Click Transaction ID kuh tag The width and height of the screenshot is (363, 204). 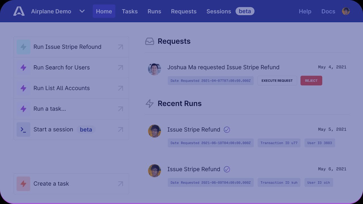279,183
